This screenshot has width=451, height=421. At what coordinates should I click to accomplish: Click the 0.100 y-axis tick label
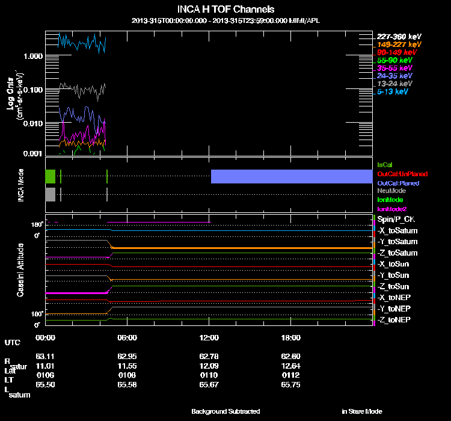(33, 90)
